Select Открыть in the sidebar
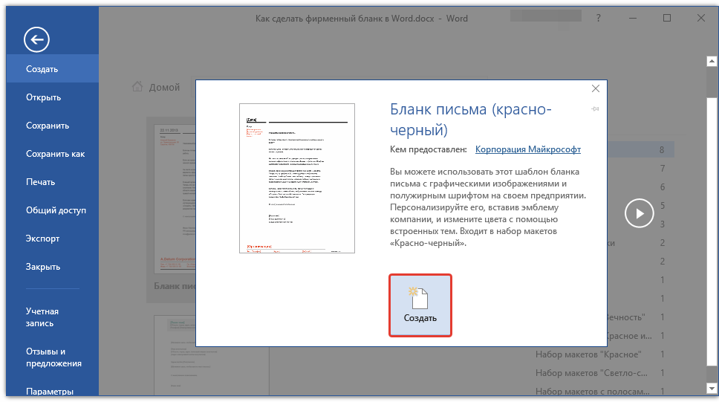719x402 pixels. pyautogui.click(x=43, y=97)
